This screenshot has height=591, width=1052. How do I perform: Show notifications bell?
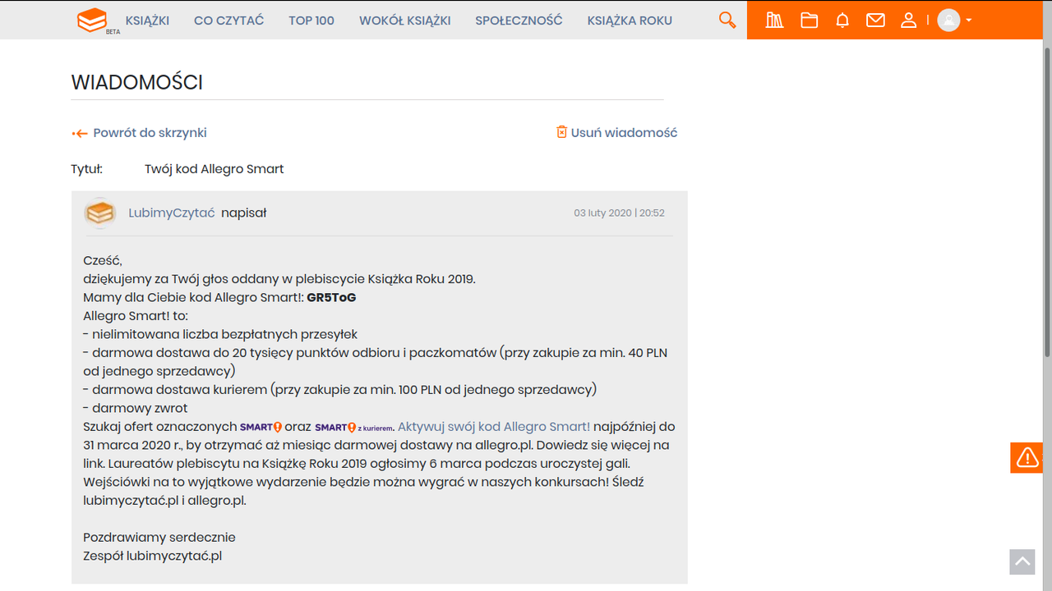[842, 20]
